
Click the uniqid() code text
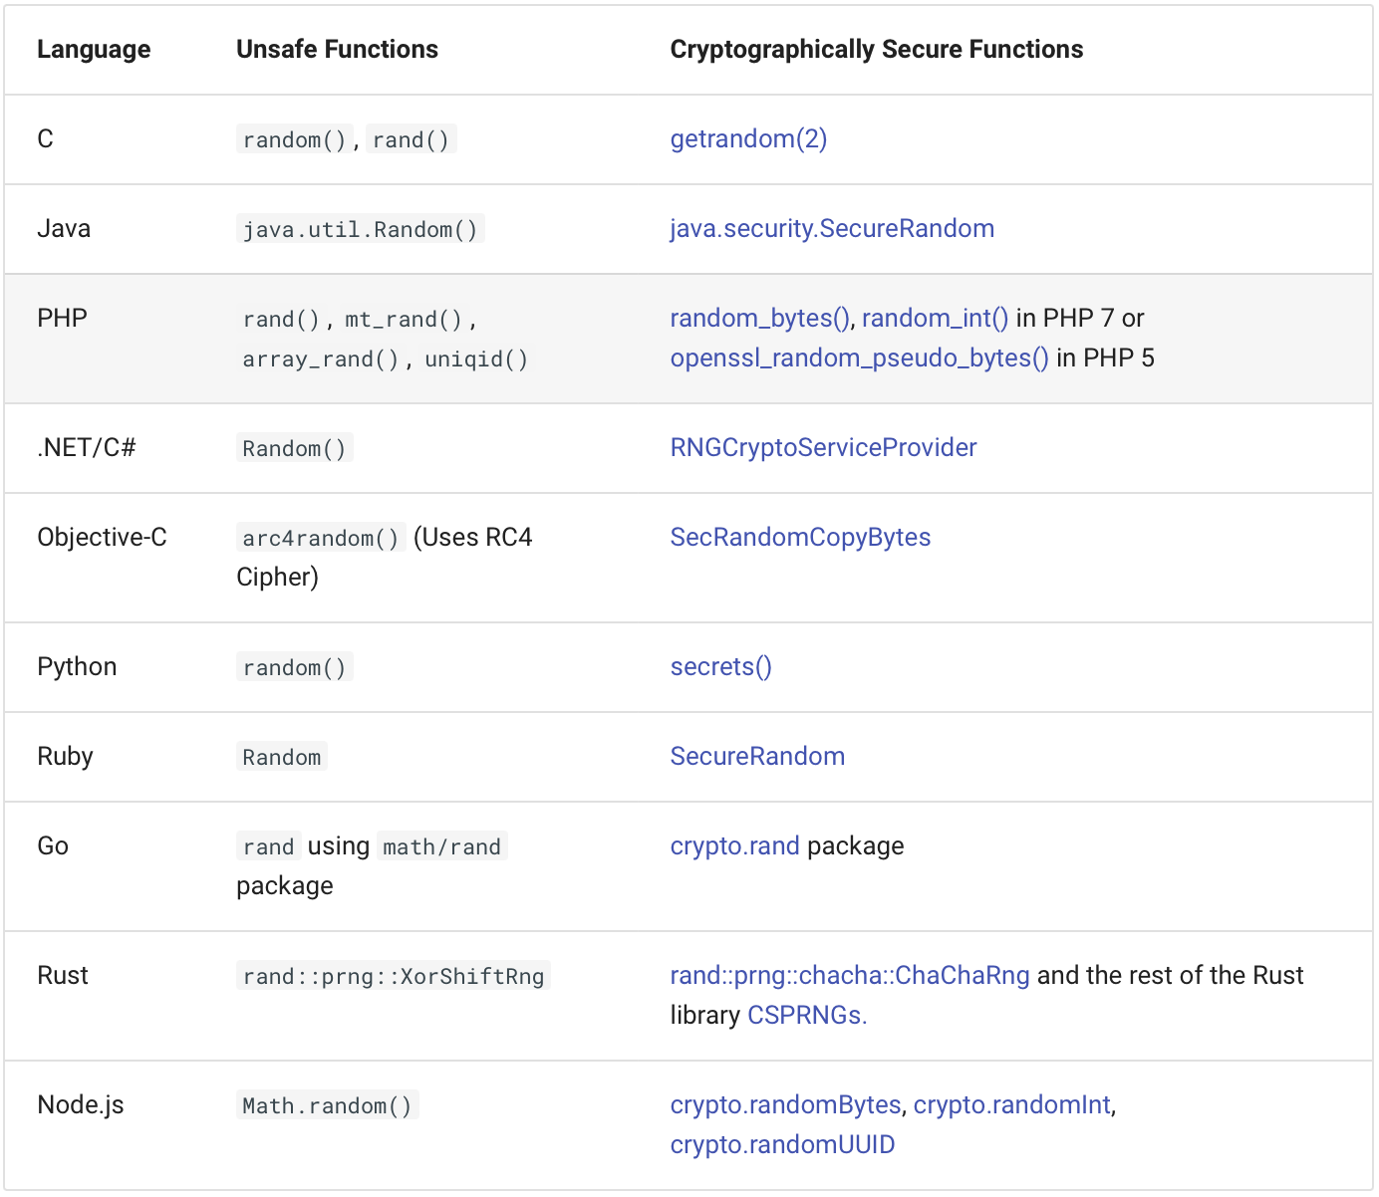pos(476,359)
